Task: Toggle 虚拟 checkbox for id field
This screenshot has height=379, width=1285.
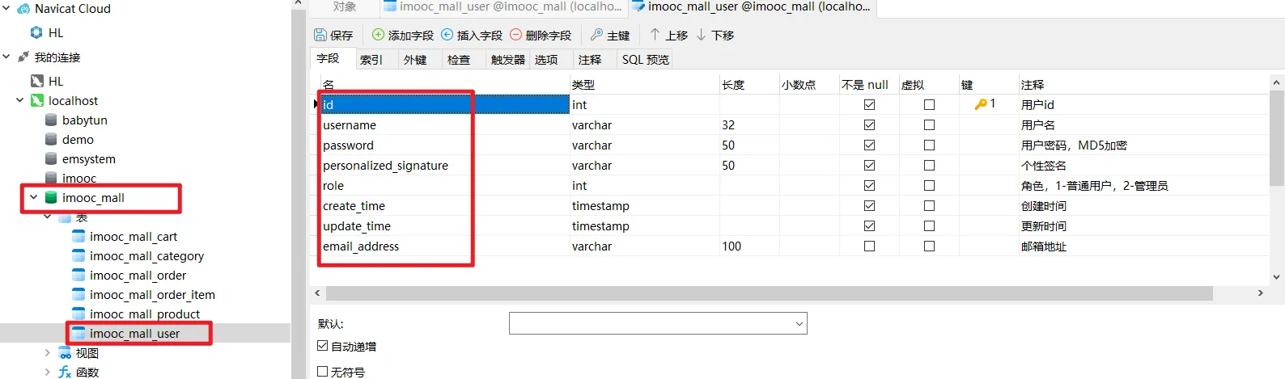Action: 929,104
